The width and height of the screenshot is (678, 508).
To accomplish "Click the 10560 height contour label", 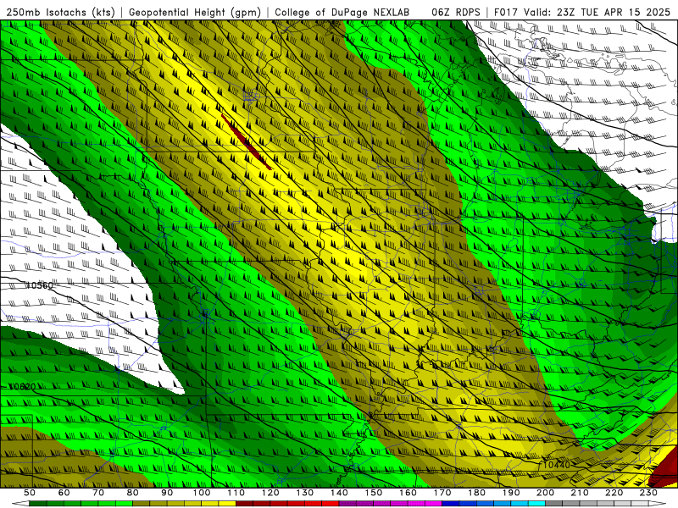I will pyautogui.click(x=39, y=285).
